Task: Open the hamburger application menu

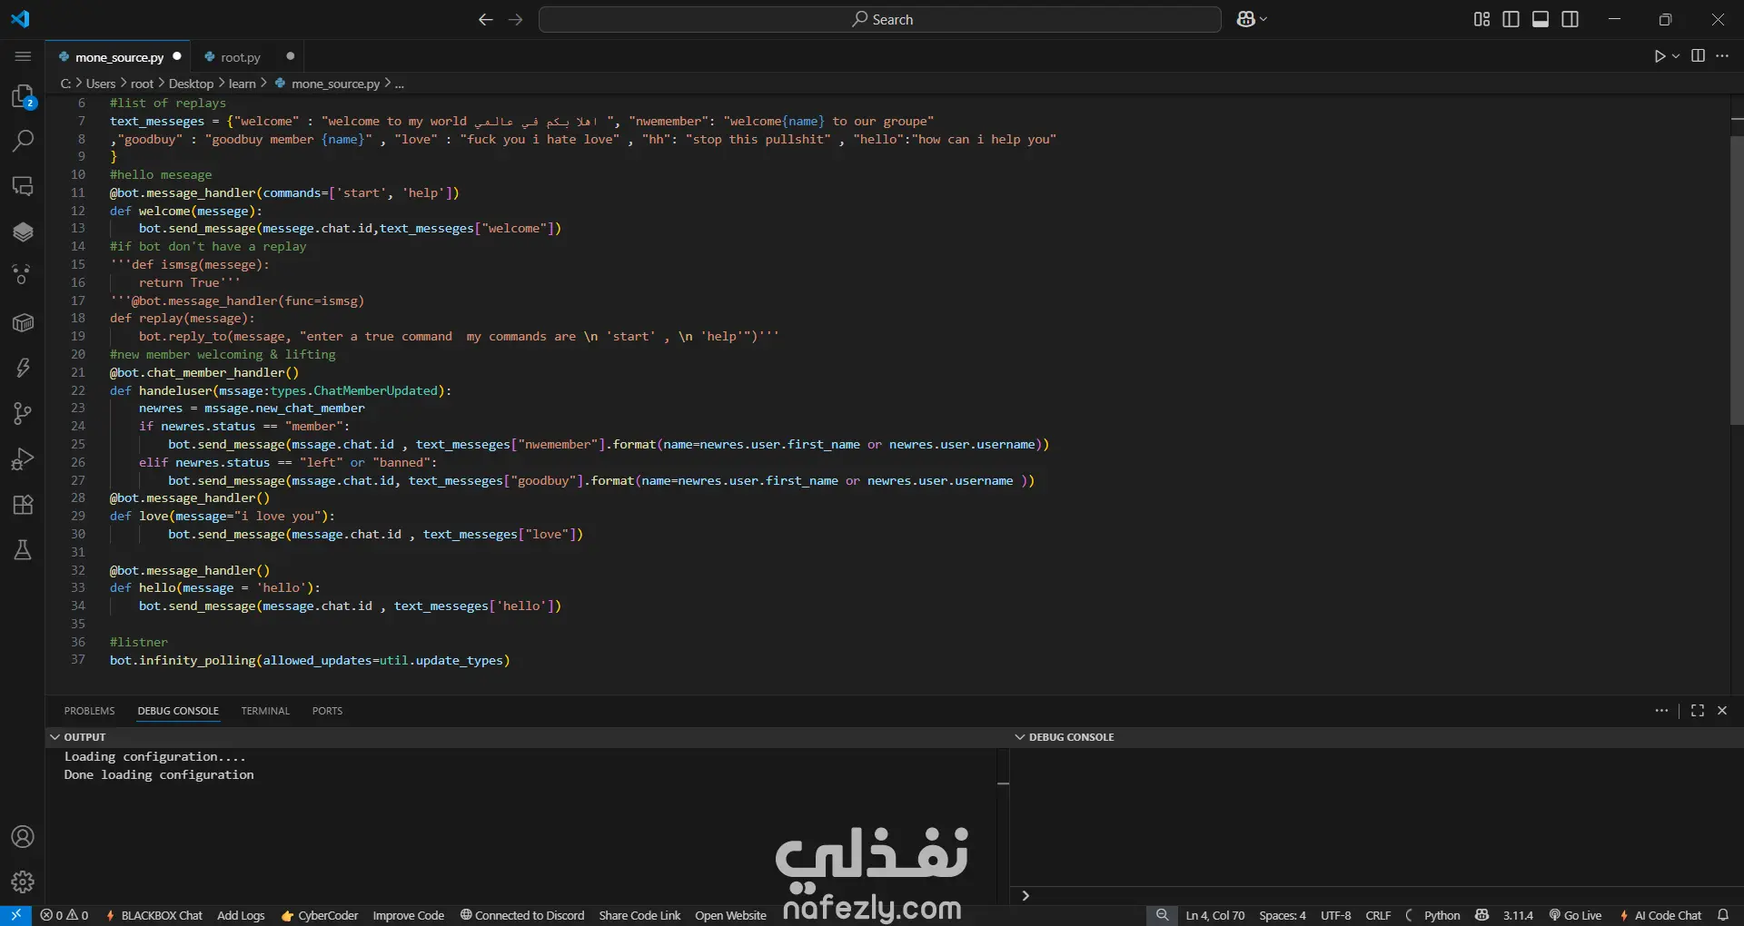Action: tap(23, 56)
